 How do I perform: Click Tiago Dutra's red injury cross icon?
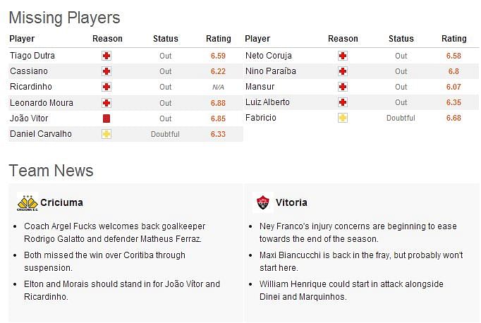106,56
